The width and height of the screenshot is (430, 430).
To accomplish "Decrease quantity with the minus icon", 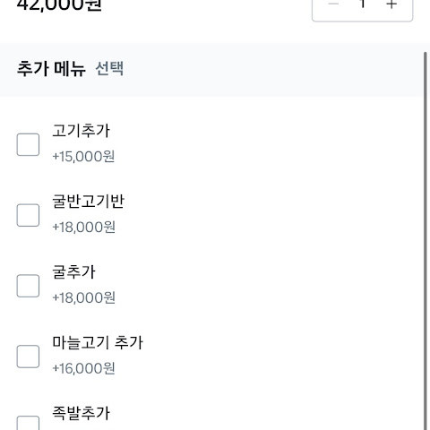I will pyautogui.click(x=333, y=4).
